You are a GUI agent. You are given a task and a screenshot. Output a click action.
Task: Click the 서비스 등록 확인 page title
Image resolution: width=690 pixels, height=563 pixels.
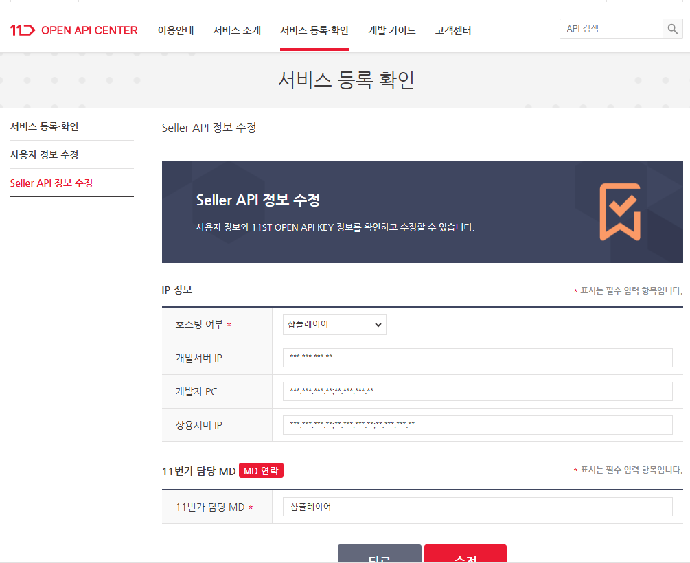(346, 80)
